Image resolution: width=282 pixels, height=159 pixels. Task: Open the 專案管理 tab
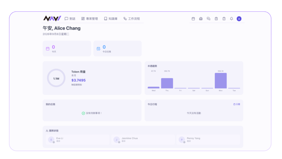pyautogui.click(x=90, y=19)
